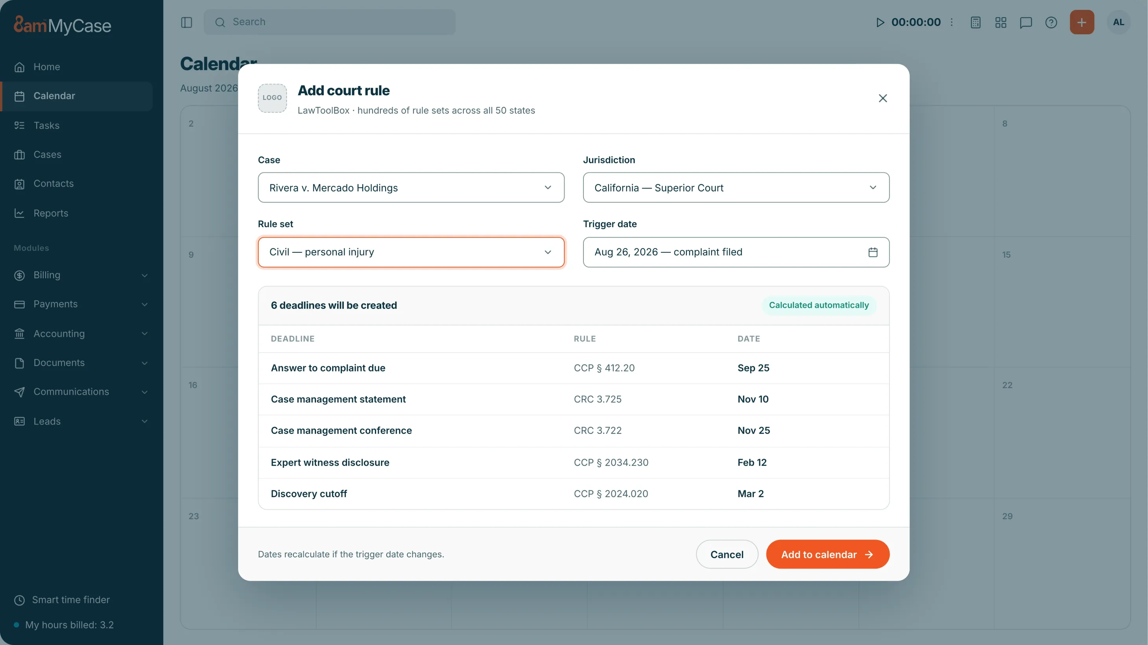
Task: Click the Search field
Action: (330, 22)
